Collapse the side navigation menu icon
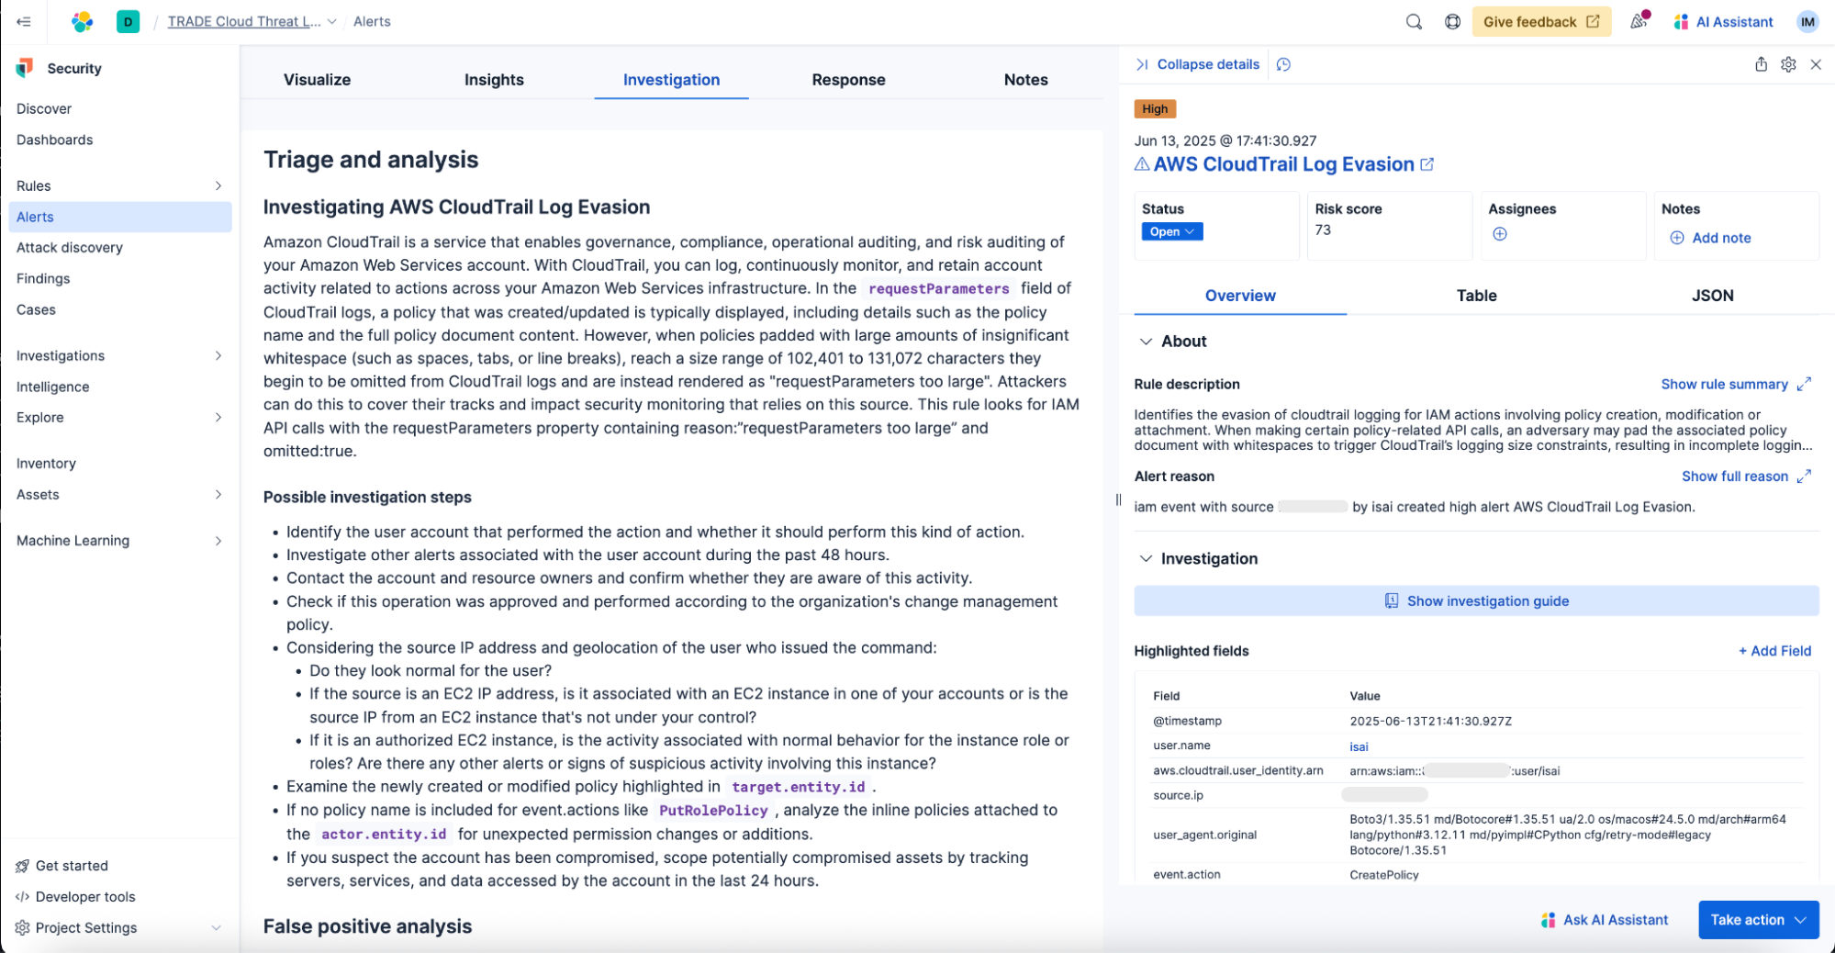 [24, 22]
